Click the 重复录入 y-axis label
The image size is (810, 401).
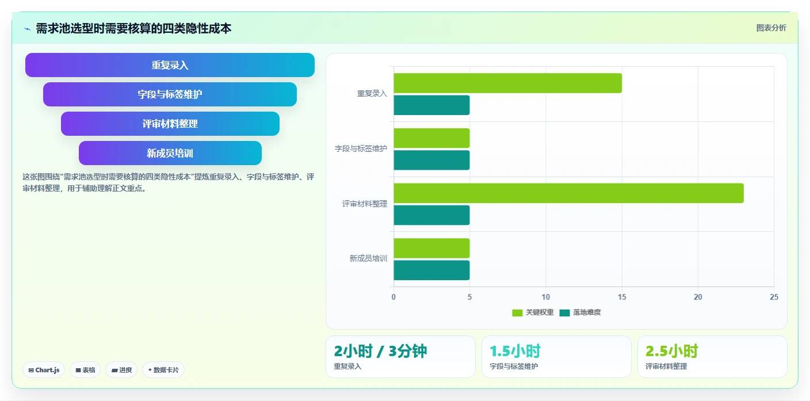point(372,94)
